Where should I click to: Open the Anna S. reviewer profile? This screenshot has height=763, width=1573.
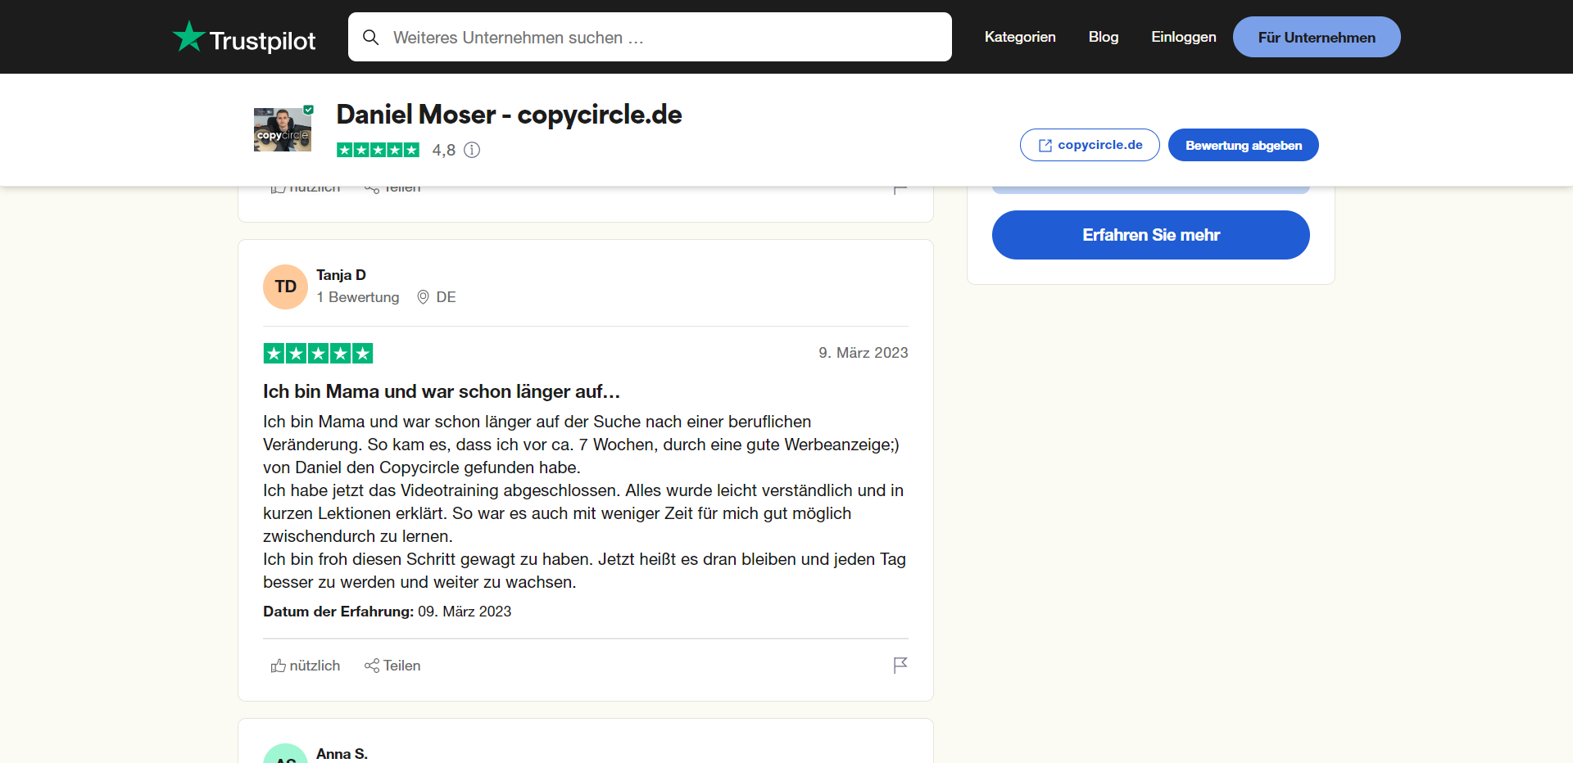coord(342,754)
